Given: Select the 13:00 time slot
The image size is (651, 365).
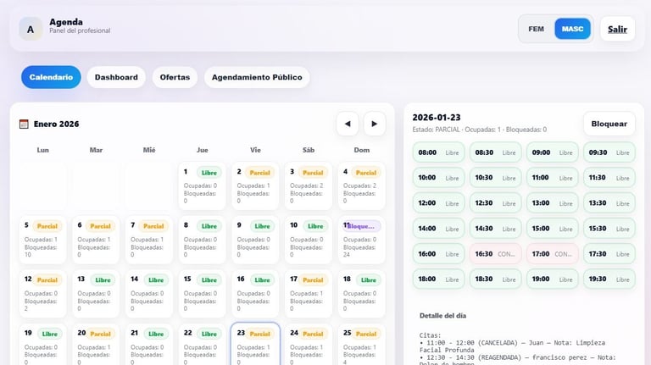Looking at the screenshot, I should pos(552,203).
